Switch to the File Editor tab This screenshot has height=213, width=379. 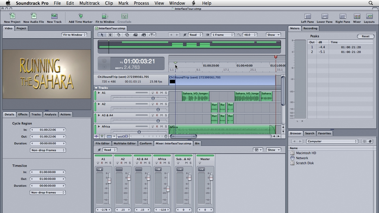103,144
